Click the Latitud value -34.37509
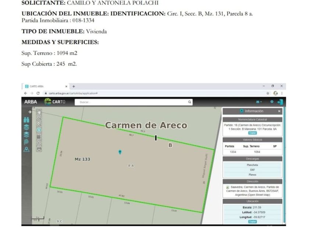Screen dimensions: 309x232 click(x=259, y=212)
